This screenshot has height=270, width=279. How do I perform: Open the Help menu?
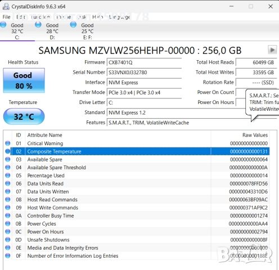point(97,17)
